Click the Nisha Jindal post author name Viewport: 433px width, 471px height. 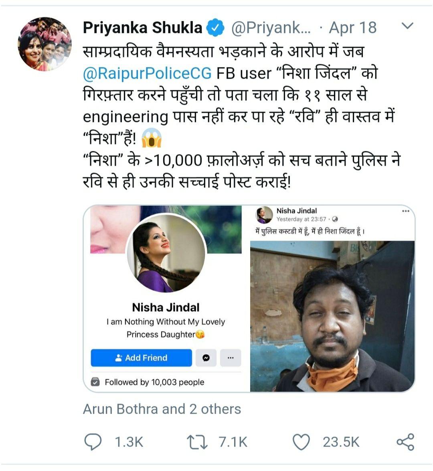[x=296, y=211]
